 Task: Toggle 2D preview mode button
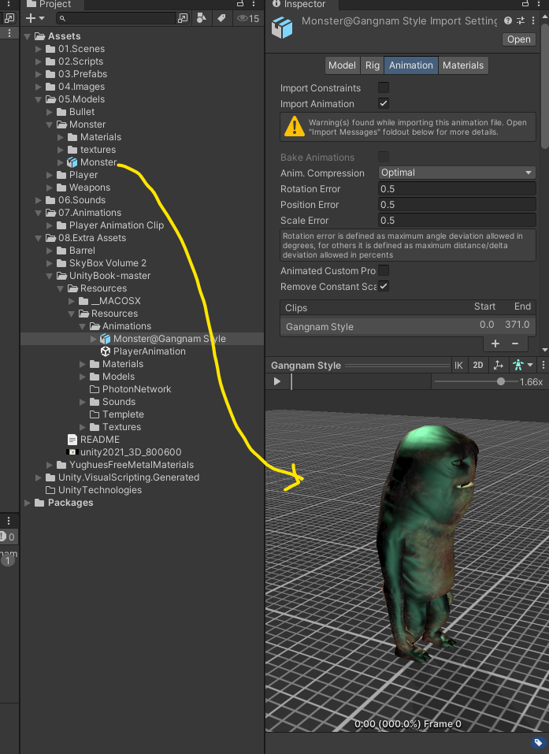point(478,366)
